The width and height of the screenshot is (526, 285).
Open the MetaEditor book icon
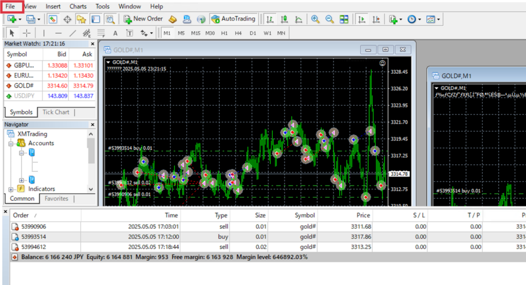click(x=173, y=19)
